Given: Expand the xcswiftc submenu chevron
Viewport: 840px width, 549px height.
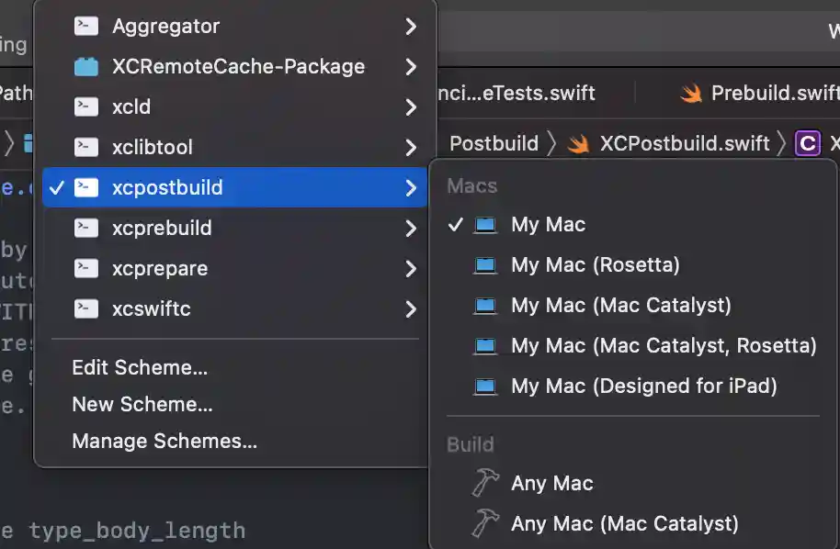Looking at the screenshot, I should click(411, 309).
